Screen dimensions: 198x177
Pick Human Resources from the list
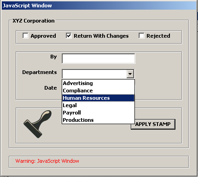click(98, 98)
